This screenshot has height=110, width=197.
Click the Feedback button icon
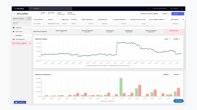[16, 102]
